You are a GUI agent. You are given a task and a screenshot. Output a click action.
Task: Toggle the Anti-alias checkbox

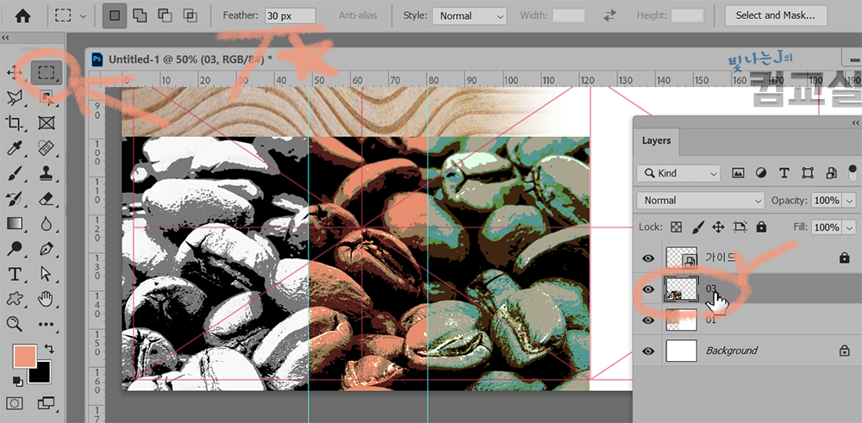pyautogui.click(x=329, y=16)
